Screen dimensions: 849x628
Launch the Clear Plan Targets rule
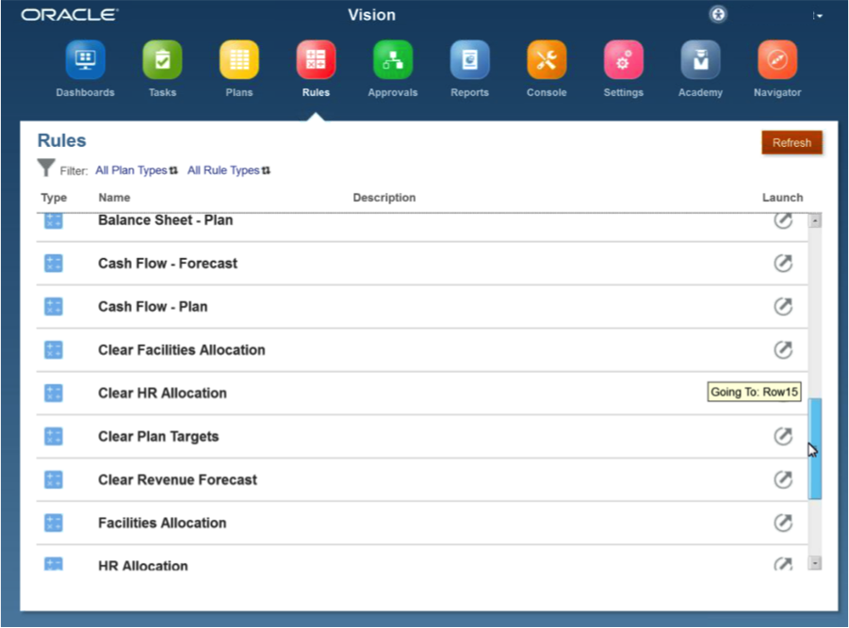783,437
